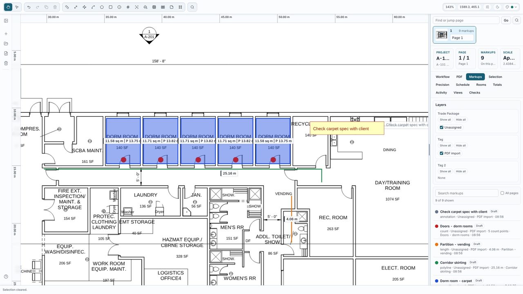This screenshot has height=294, width=523.
Task: Undo the last action
Action: pos(29,7)
